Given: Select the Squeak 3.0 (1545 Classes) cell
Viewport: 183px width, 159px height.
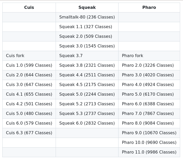Looking at the screenshot, I should pos(87,46).
